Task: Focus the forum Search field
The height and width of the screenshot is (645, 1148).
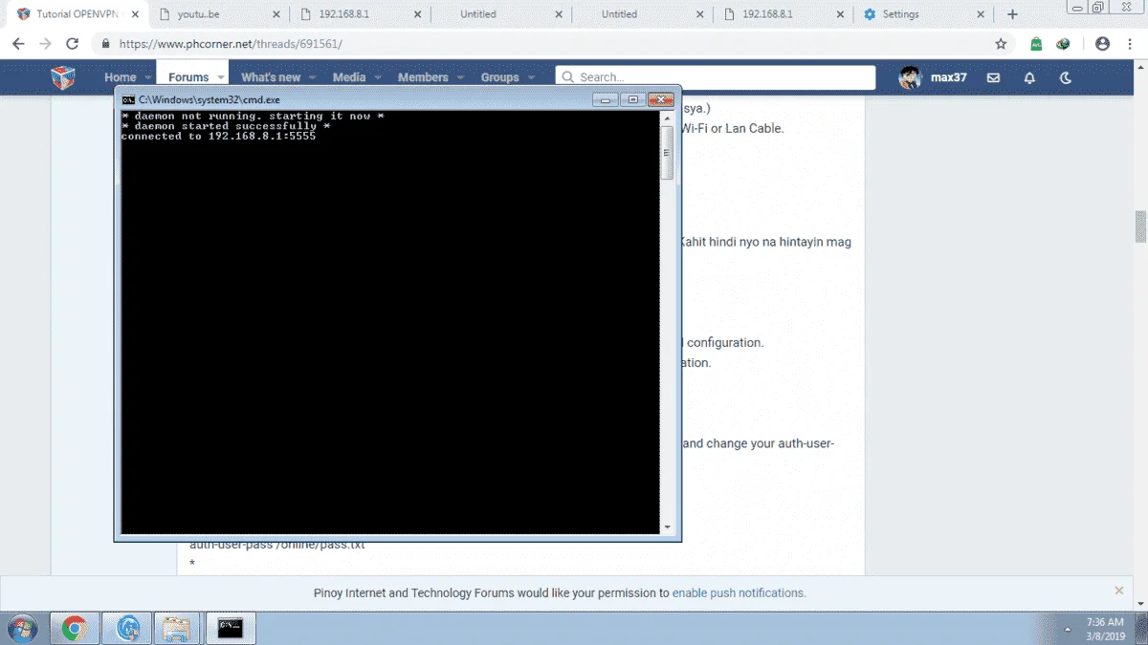Action: coord(716,77)
